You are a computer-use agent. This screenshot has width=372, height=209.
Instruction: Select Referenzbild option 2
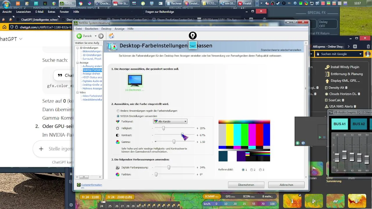(252, 170)
